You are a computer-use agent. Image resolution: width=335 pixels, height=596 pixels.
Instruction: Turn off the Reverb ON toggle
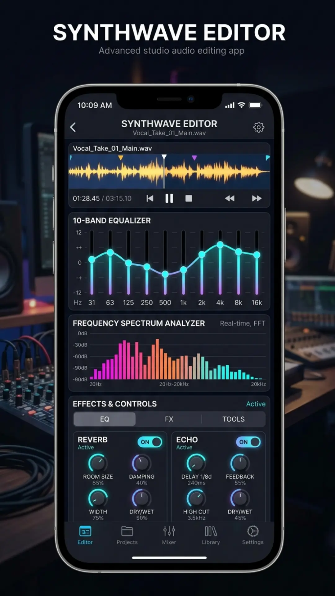150,442
